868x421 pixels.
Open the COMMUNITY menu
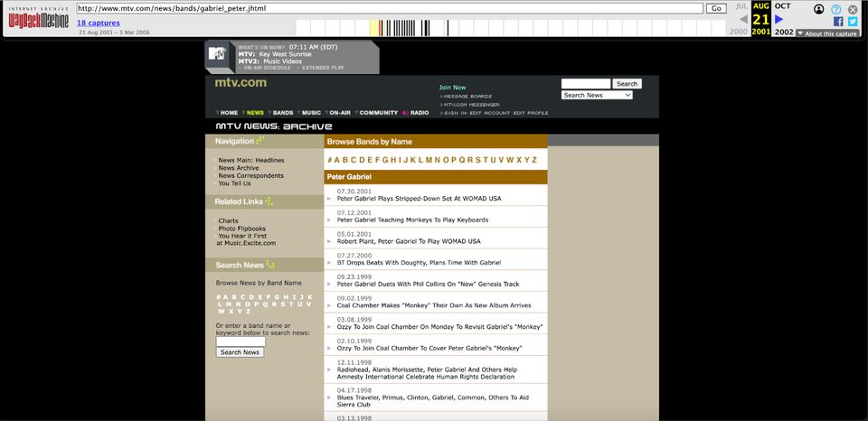pos(379,113)
